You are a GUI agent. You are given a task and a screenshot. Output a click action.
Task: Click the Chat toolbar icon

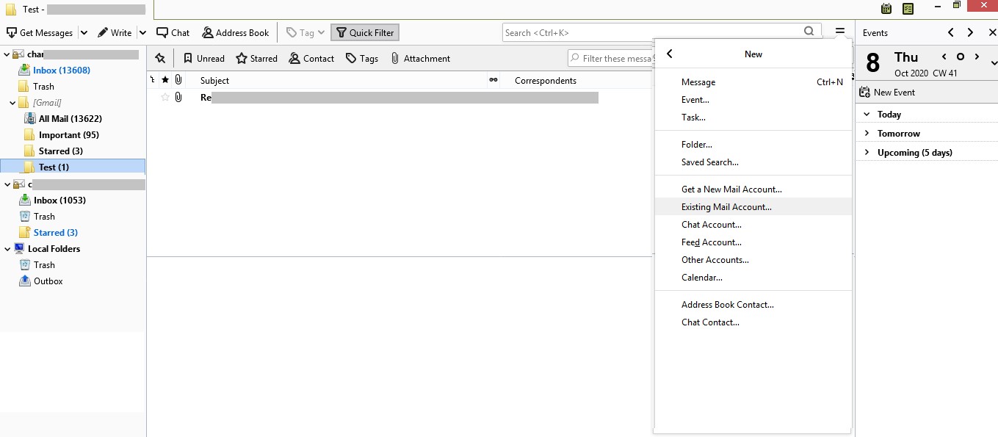162,33
